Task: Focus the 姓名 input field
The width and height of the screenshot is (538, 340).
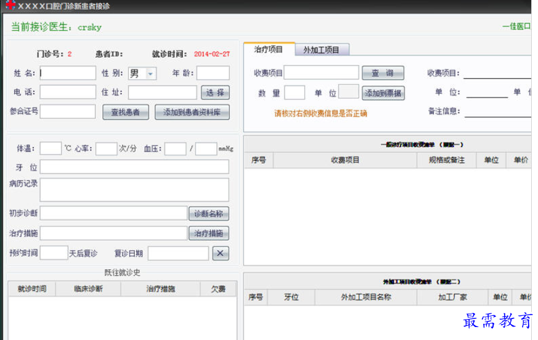Action: [x=68, y=73]
